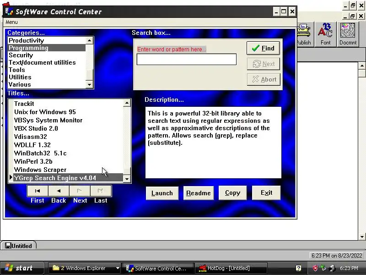Select WinBatch32 5.1c title
Image resolution: width=366 pixels, height=275 pixels.
click(x=68, y=153)
